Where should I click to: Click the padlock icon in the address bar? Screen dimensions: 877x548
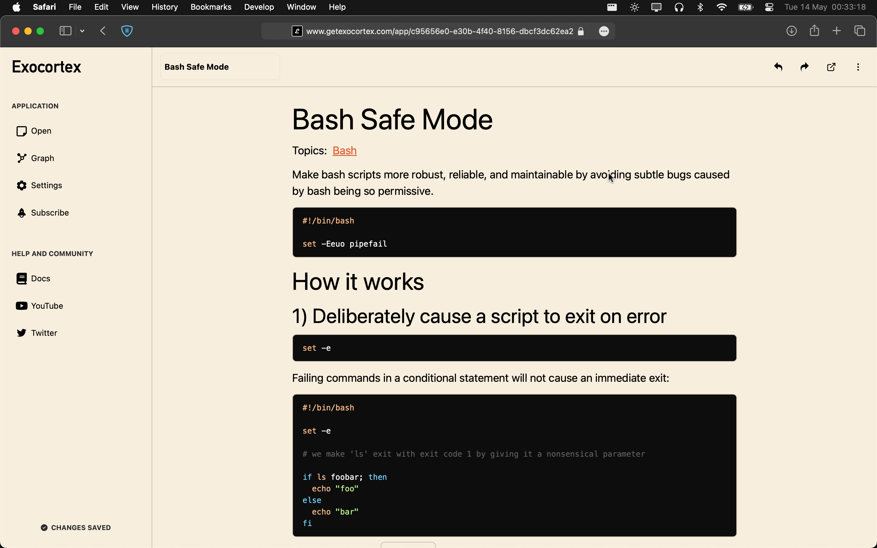coord(581,31)
